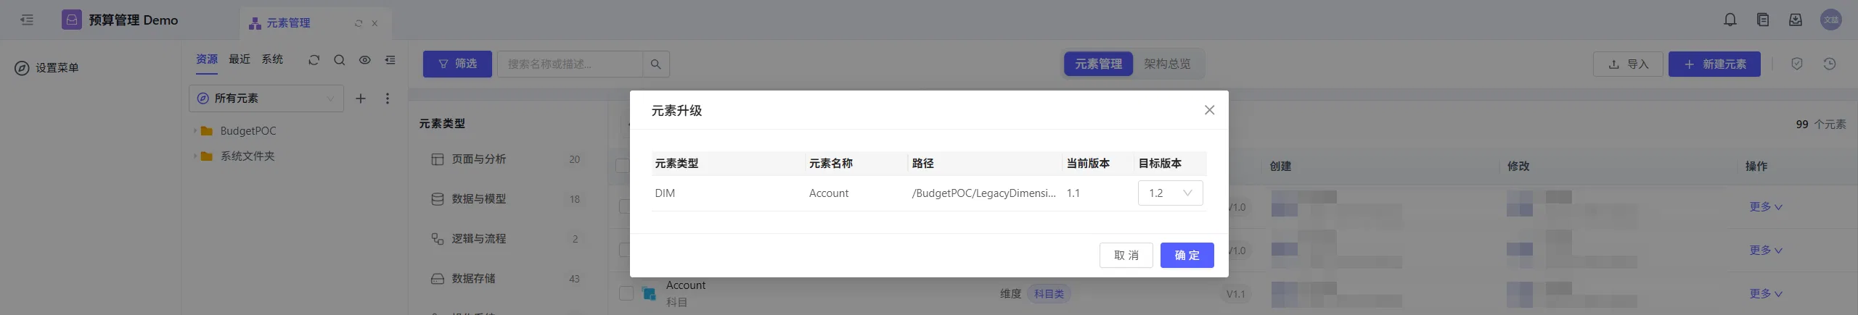Collapse the left sidebar menu icon
This screenshot has width=1858, height=315.
(27, 20)
